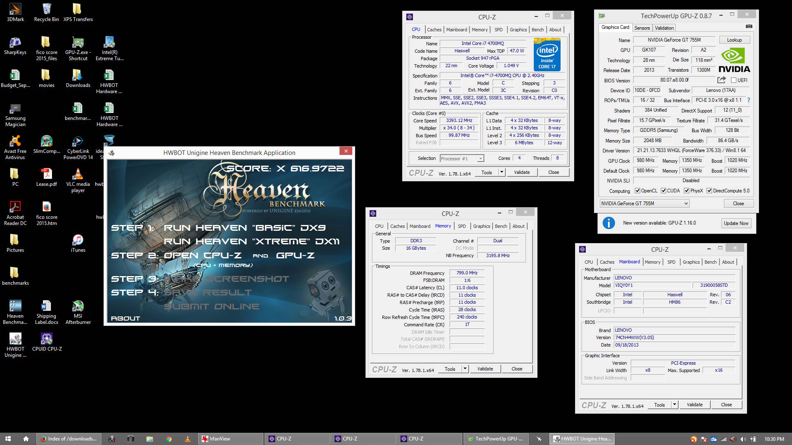Image resolution: width=792 pixels, height=445 pixels.
Task: Open the Processor #1 selection dropdown
Action: click(x=462, y=159)
